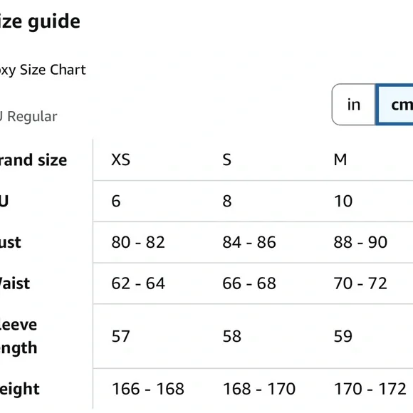Viewport: 413px width, 413px height.
Task: Select the S brand size column header
Action: coord(226,160)
